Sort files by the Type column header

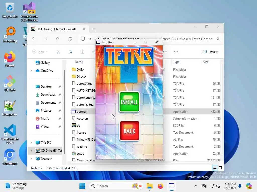[176, 62]
